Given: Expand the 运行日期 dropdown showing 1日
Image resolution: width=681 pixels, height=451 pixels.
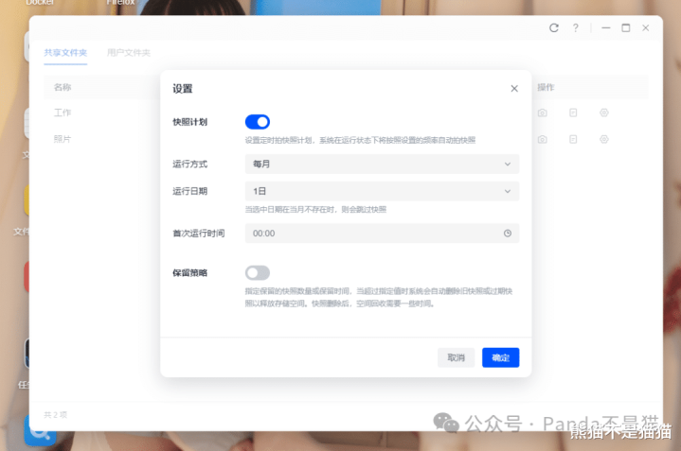Looking at the screenshot, I should pos(383,191).
